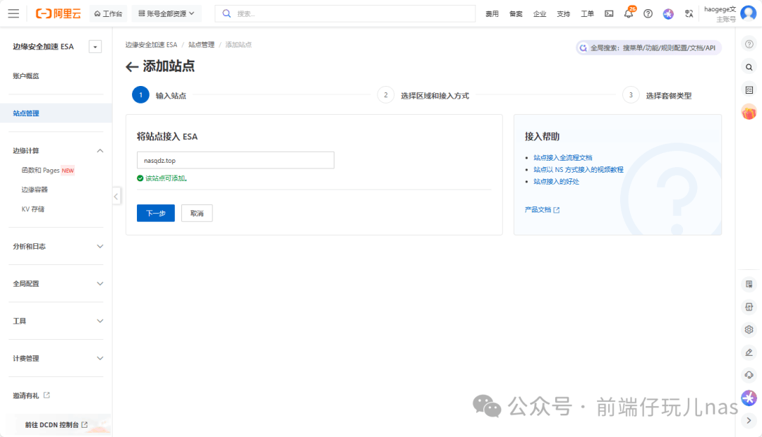Click the search icon in right sidebar

[749, 67]
